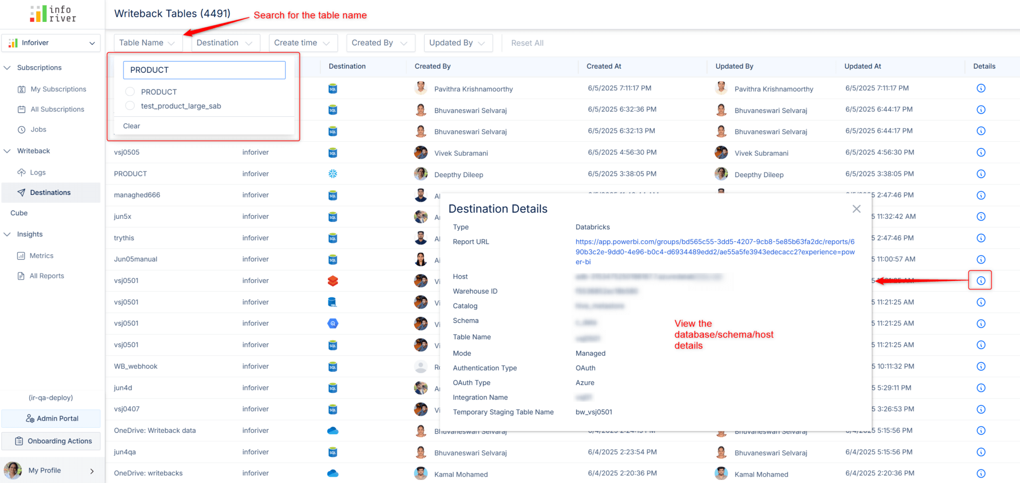
Task: Go to Destinations in the sidebar
Action: point(50,193)
